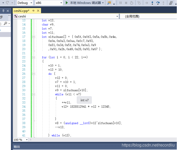The width and height of the screenshot is (177, 150).
Task: Click the hatched code-map icon at toolbar end
Action: click(x=171, y=3)
